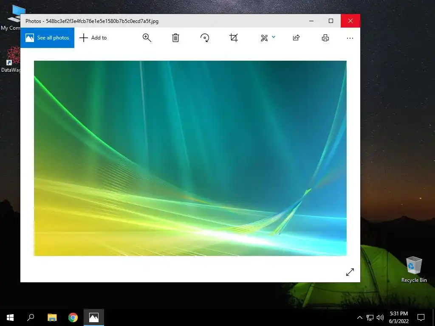The image size is (435, 326).
Task: Click the Edit & Create icon
Action: pyautogui.click(x=264, y=38)
